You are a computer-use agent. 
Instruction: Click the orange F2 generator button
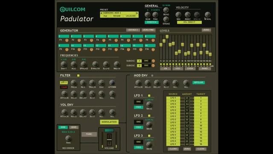[79, 40]
